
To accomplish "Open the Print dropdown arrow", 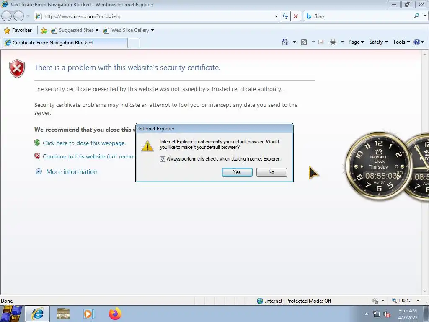I will pyautogui.click(x=342, y=42).
